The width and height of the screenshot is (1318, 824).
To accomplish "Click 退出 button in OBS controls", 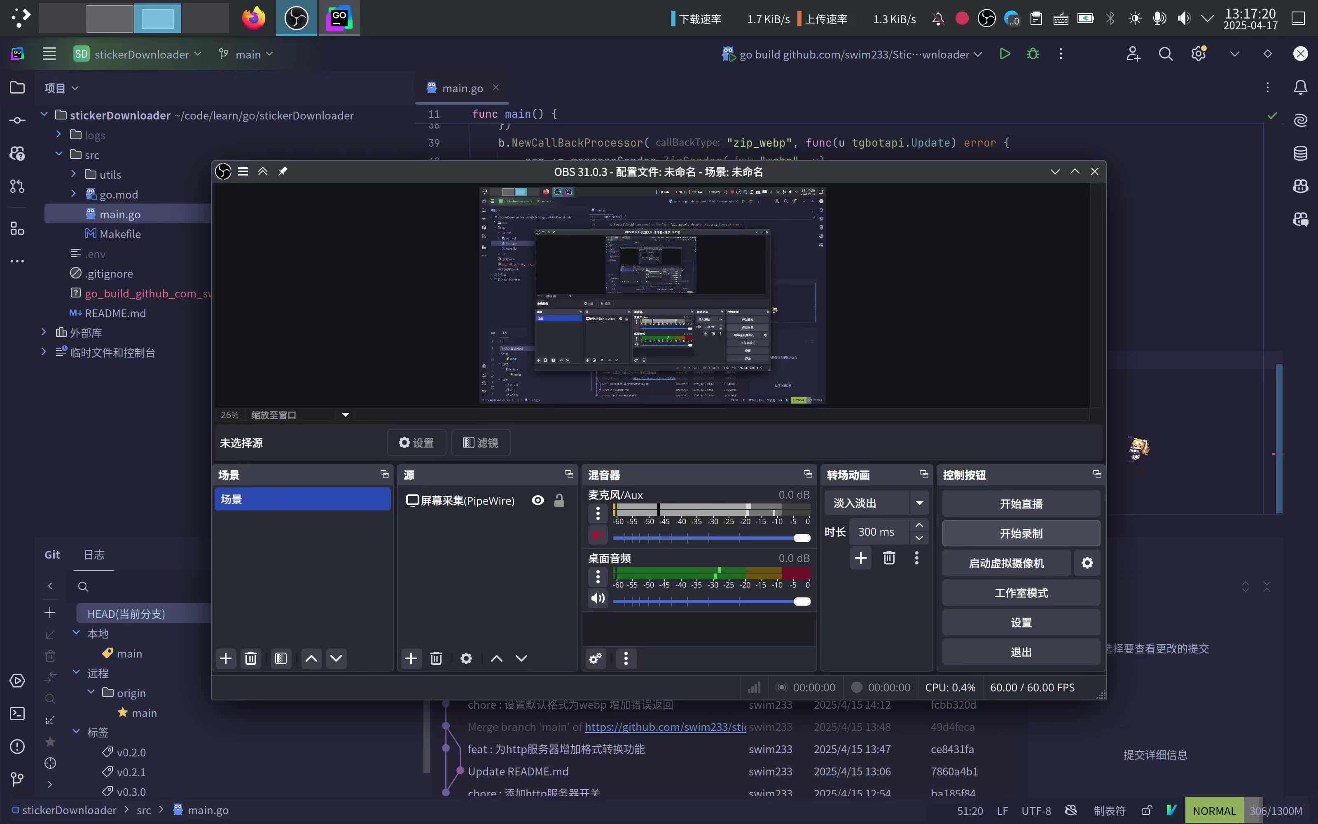I will [x=1021, y=652].
